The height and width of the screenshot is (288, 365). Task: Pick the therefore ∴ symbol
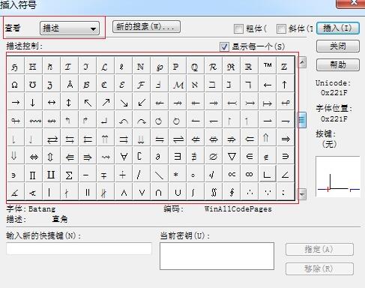250,192
